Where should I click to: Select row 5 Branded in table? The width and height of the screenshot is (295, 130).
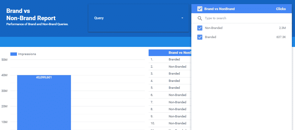pos(170,88)
